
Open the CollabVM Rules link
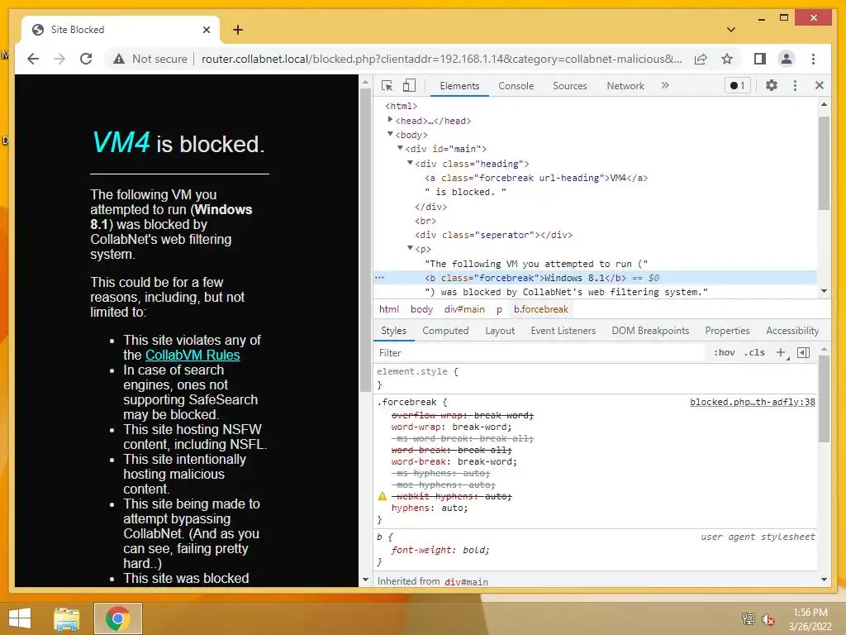tap(192, 355)
